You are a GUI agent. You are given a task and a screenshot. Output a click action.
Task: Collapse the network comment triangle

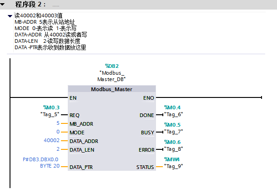pyautogui.click(x=10, y=16)
